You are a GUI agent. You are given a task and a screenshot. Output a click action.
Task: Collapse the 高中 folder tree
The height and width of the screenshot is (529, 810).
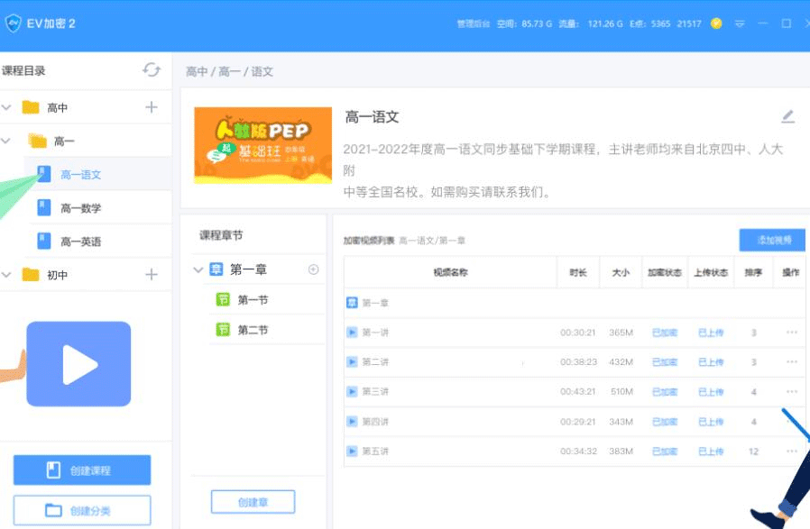click(x=7, y=108)
